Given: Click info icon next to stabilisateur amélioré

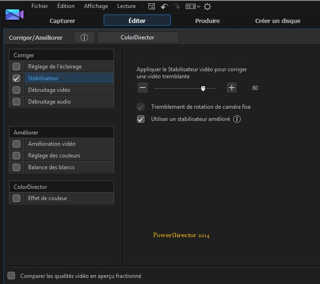Looking at the screenshot, I should point(237,119).
